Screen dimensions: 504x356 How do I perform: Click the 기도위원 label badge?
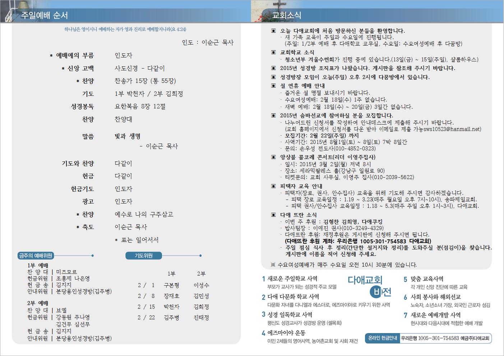click(144, 256)
